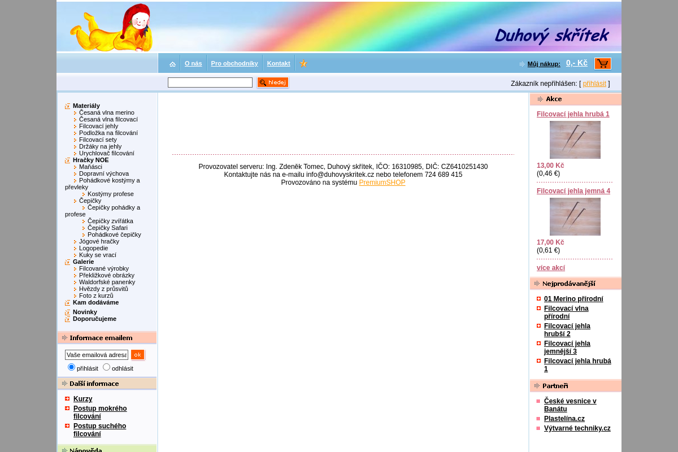This screenshot has height=452, width=678.
Task: Open Filcovací jehly category
Action: tap(99, 126)
